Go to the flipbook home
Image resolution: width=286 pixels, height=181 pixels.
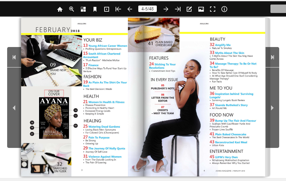point(60,9)
